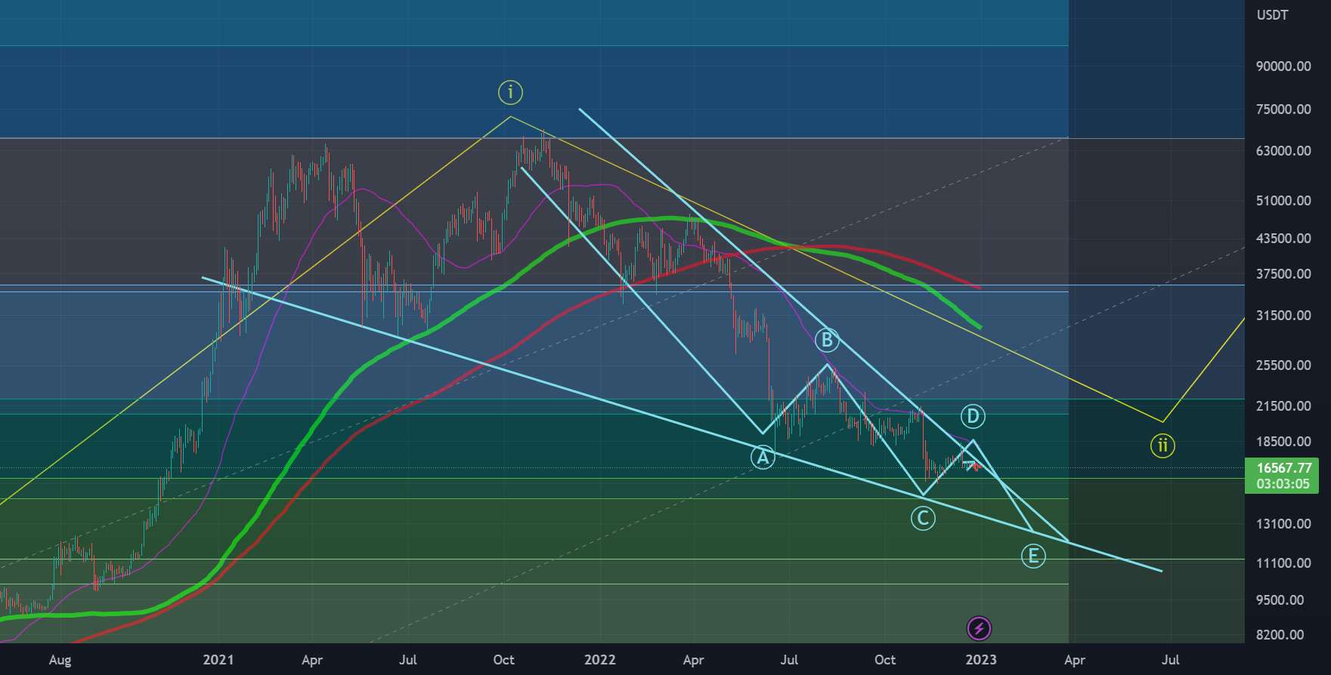Click the 13100.00 price axis label
The width and height of the screenshot is (1331, 675).
point(1283,524)
